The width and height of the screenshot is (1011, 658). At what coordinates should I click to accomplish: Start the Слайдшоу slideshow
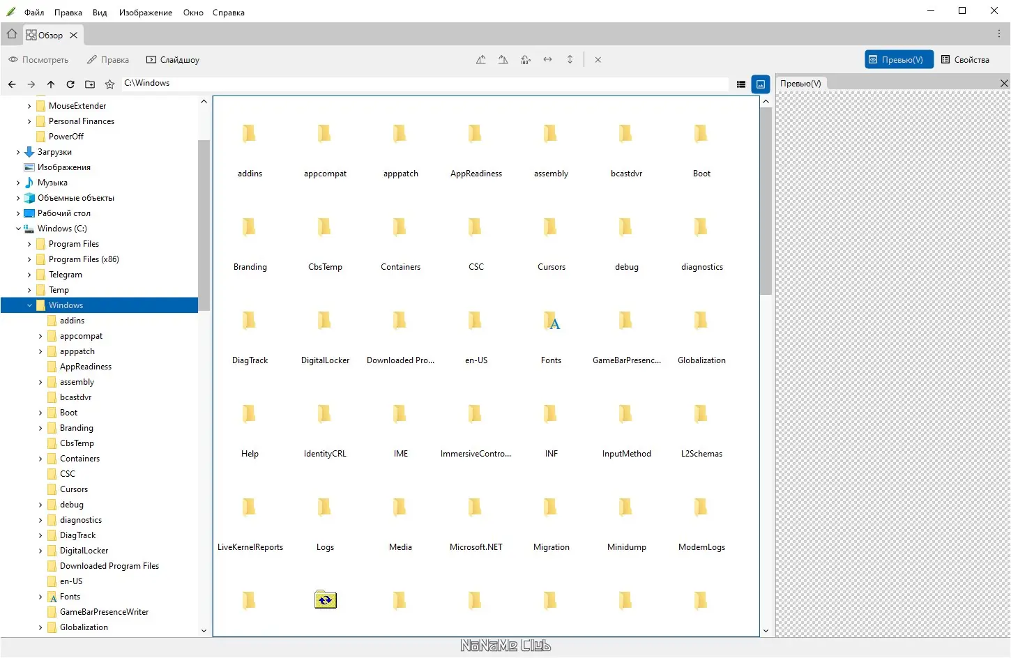point(173,60)
